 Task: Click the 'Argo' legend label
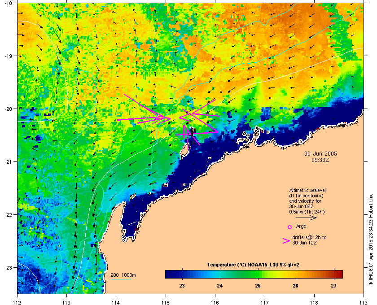301,226
